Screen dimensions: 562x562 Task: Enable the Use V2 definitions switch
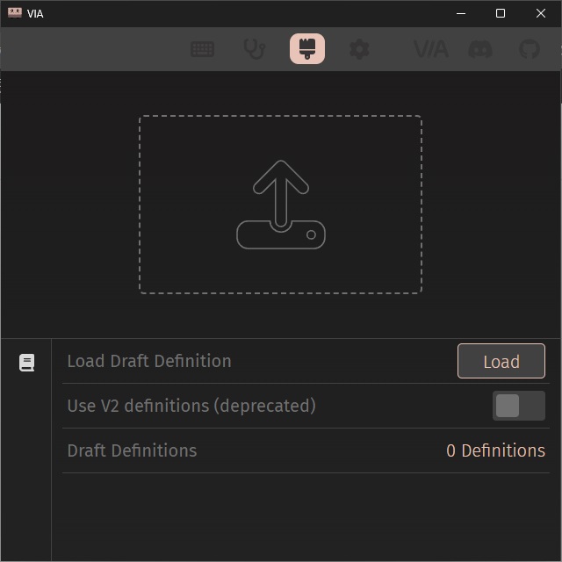(518, 406)
